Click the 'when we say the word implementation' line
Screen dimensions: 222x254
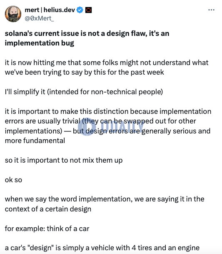(x=105, y=199)
